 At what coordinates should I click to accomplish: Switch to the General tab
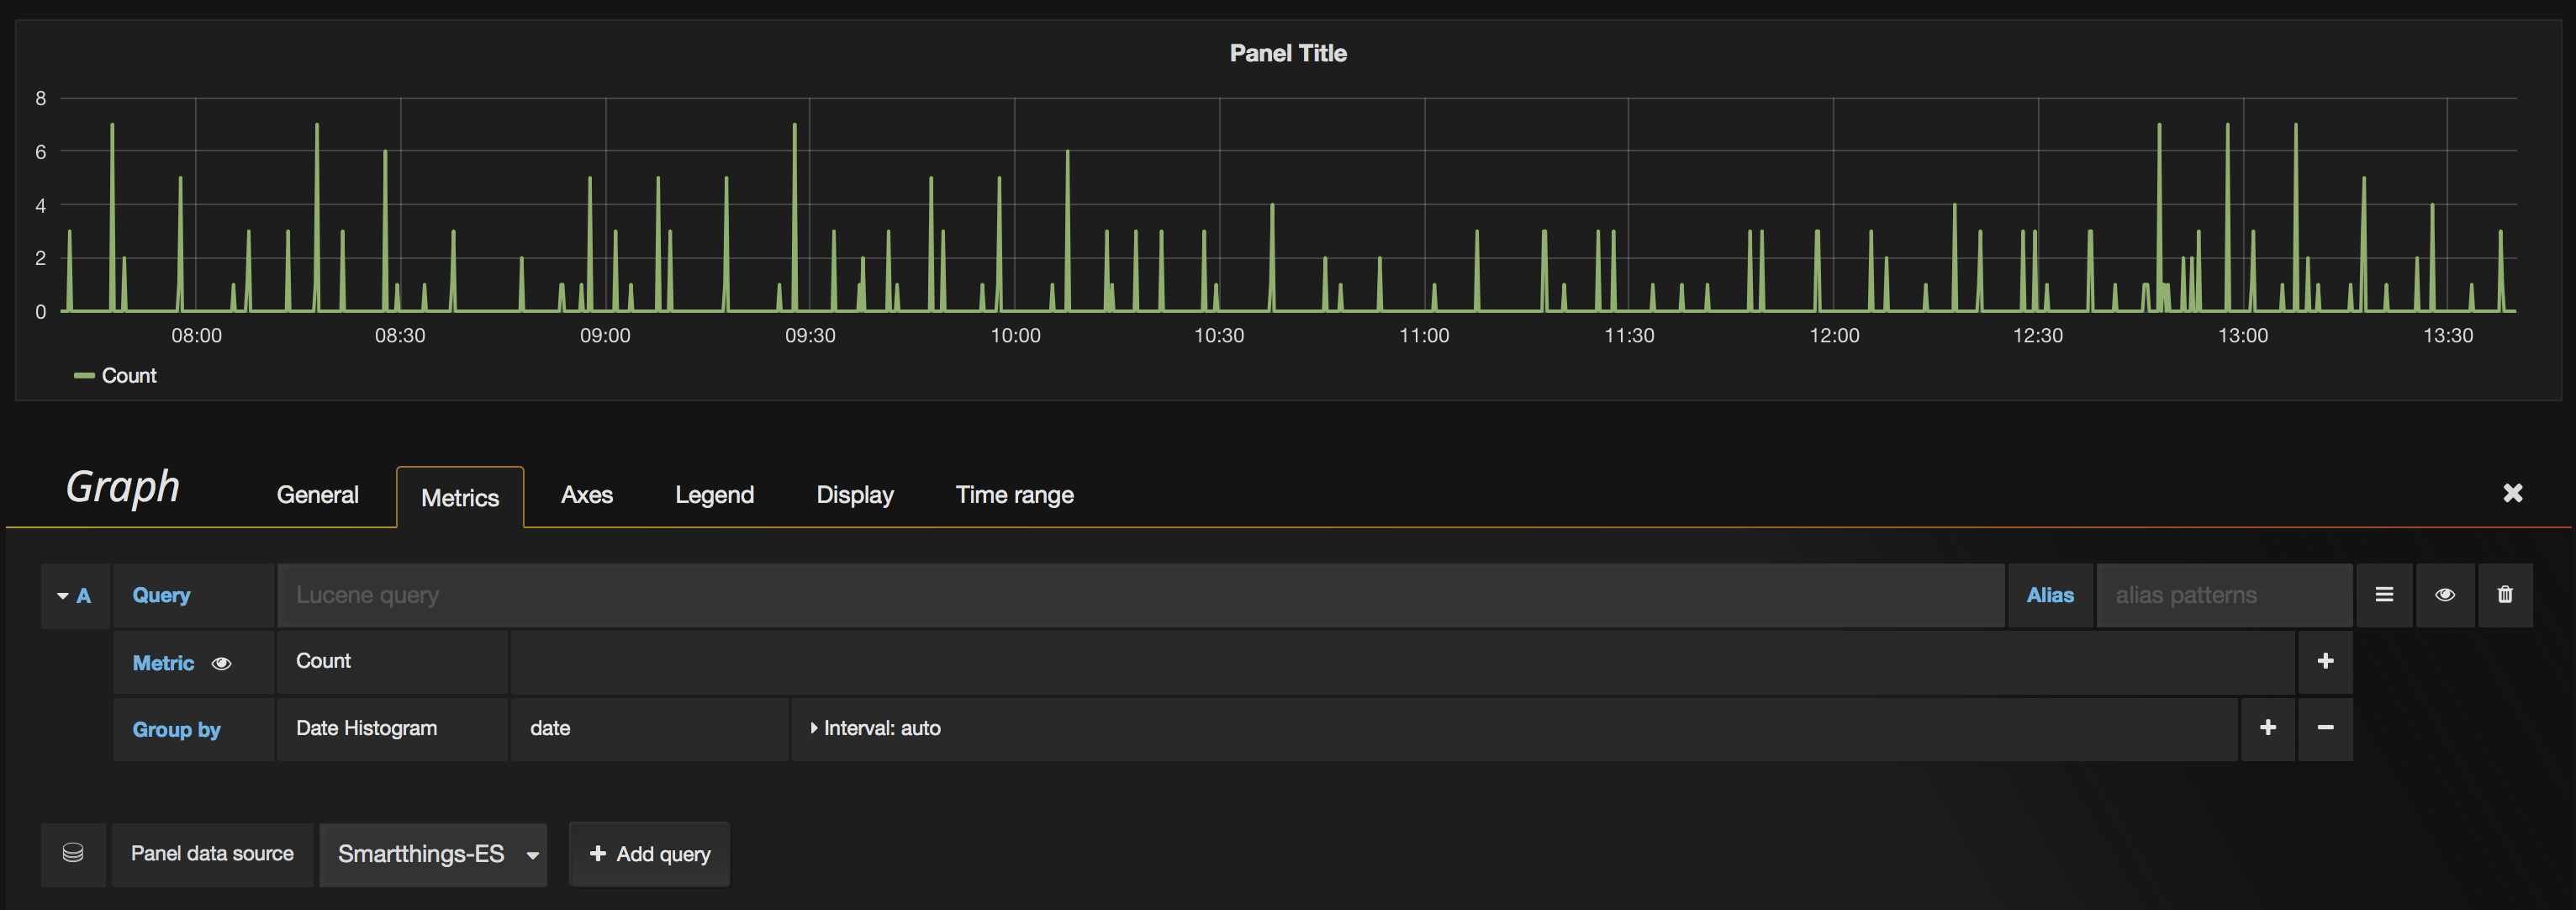coord(317,495)
